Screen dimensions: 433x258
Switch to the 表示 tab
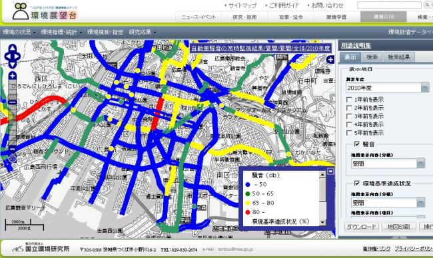tap(350, 57)
